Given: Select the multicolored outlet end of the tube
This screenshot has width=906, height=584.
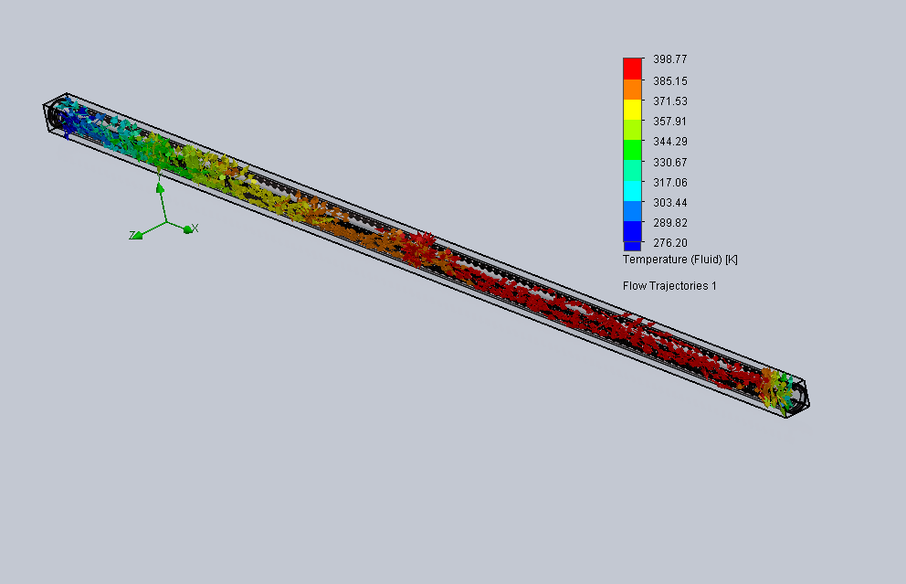Looking at the screenshot, I should [x=777, y=389].
